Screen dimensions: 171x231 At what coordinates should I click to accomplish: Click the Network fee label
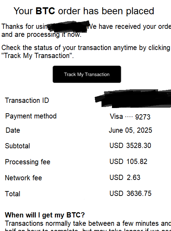(x=23, y=178)
